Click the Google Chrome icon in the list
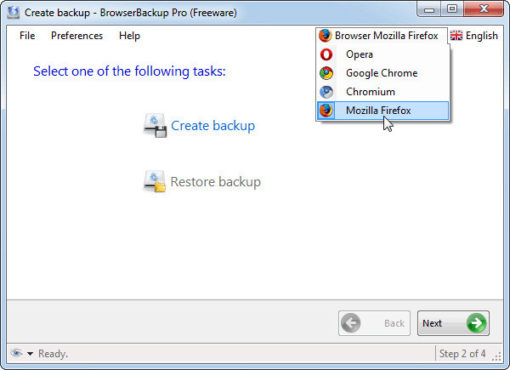The width and height of the screenshot is (510, 370). coord(326,73)
